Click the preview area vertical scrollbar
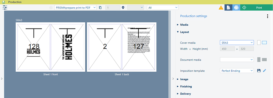Screen dimensions: 273x98 click(170, 54)
